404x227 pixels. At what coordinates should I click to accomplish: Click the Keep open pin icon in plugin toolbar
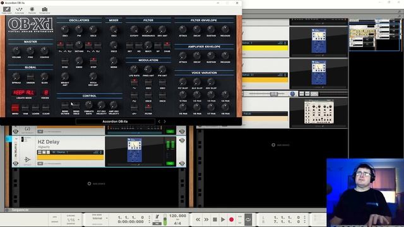coord(7,10)
